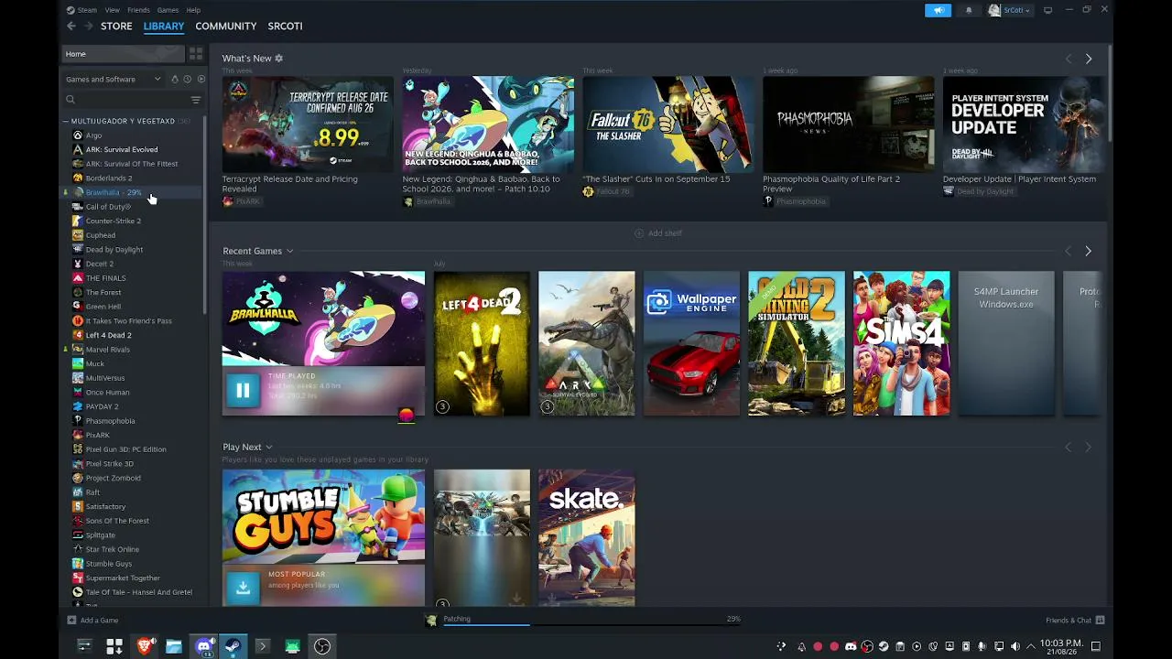Click the library sidebar scrollbar
The width and height of the screenshot is (1172, 659).
pos(205,215)
